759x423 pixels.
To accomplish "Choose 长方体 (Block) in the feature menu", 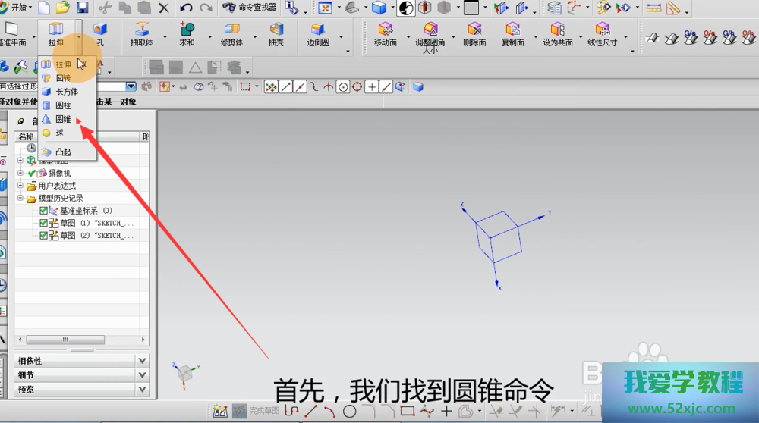I will point(65,92).
